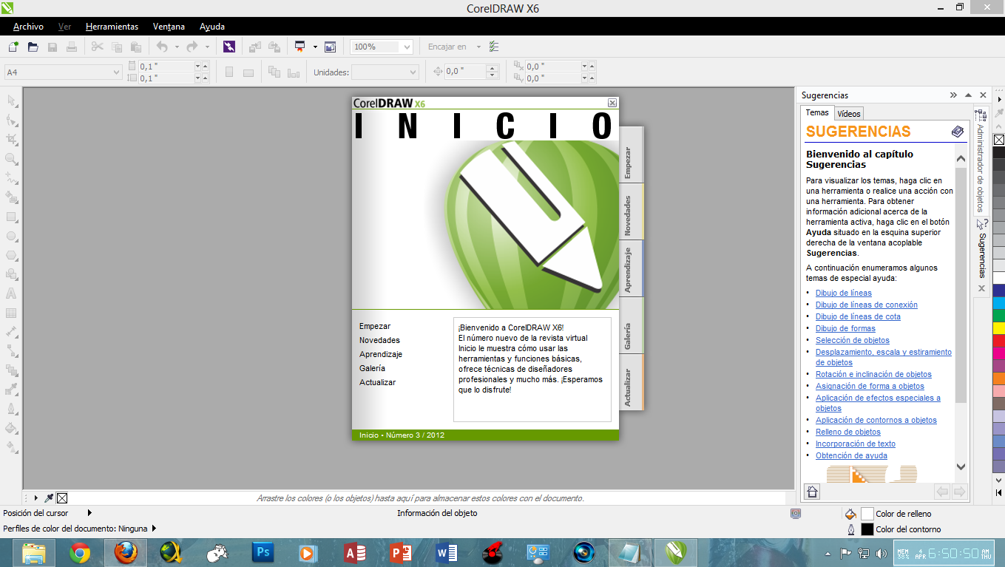Open the A4 page size dropdown
Screen dimensions: 1005x567
click(x=116, y=72)
